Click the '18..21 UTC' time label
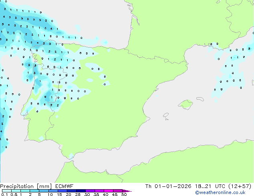254x196 pixels. pos(210,186)
